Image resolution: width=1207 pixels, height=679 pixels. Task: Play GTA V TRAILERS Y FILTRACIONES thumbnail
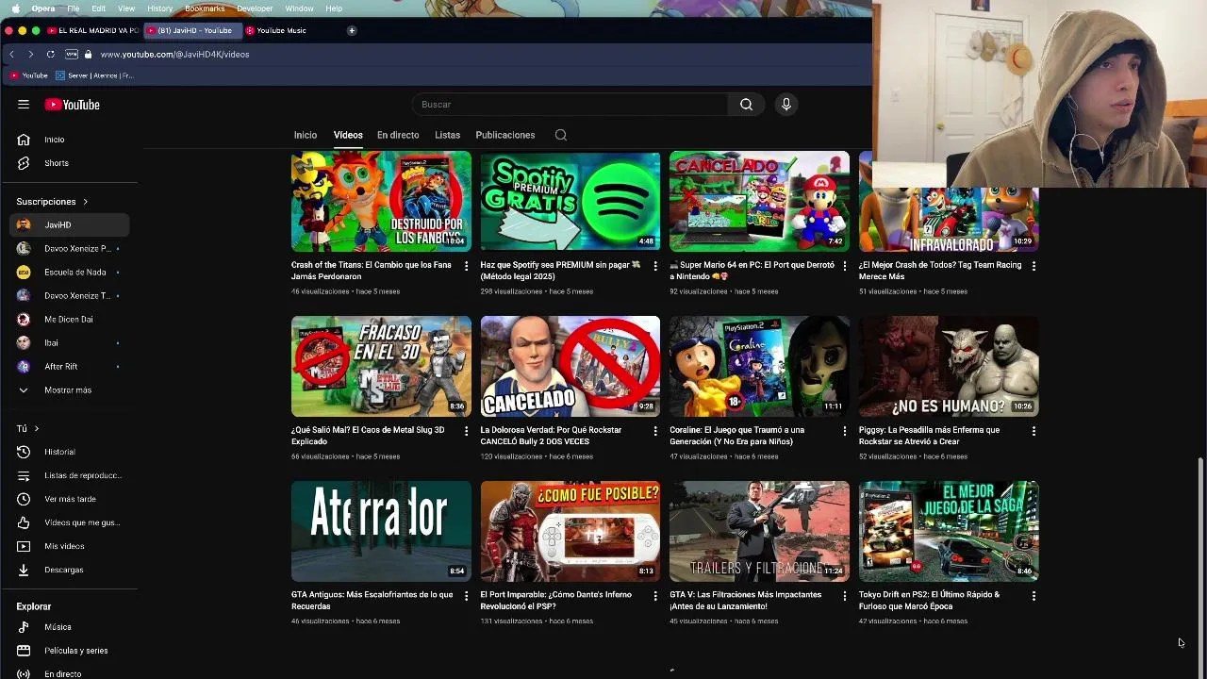click(759, 531)
